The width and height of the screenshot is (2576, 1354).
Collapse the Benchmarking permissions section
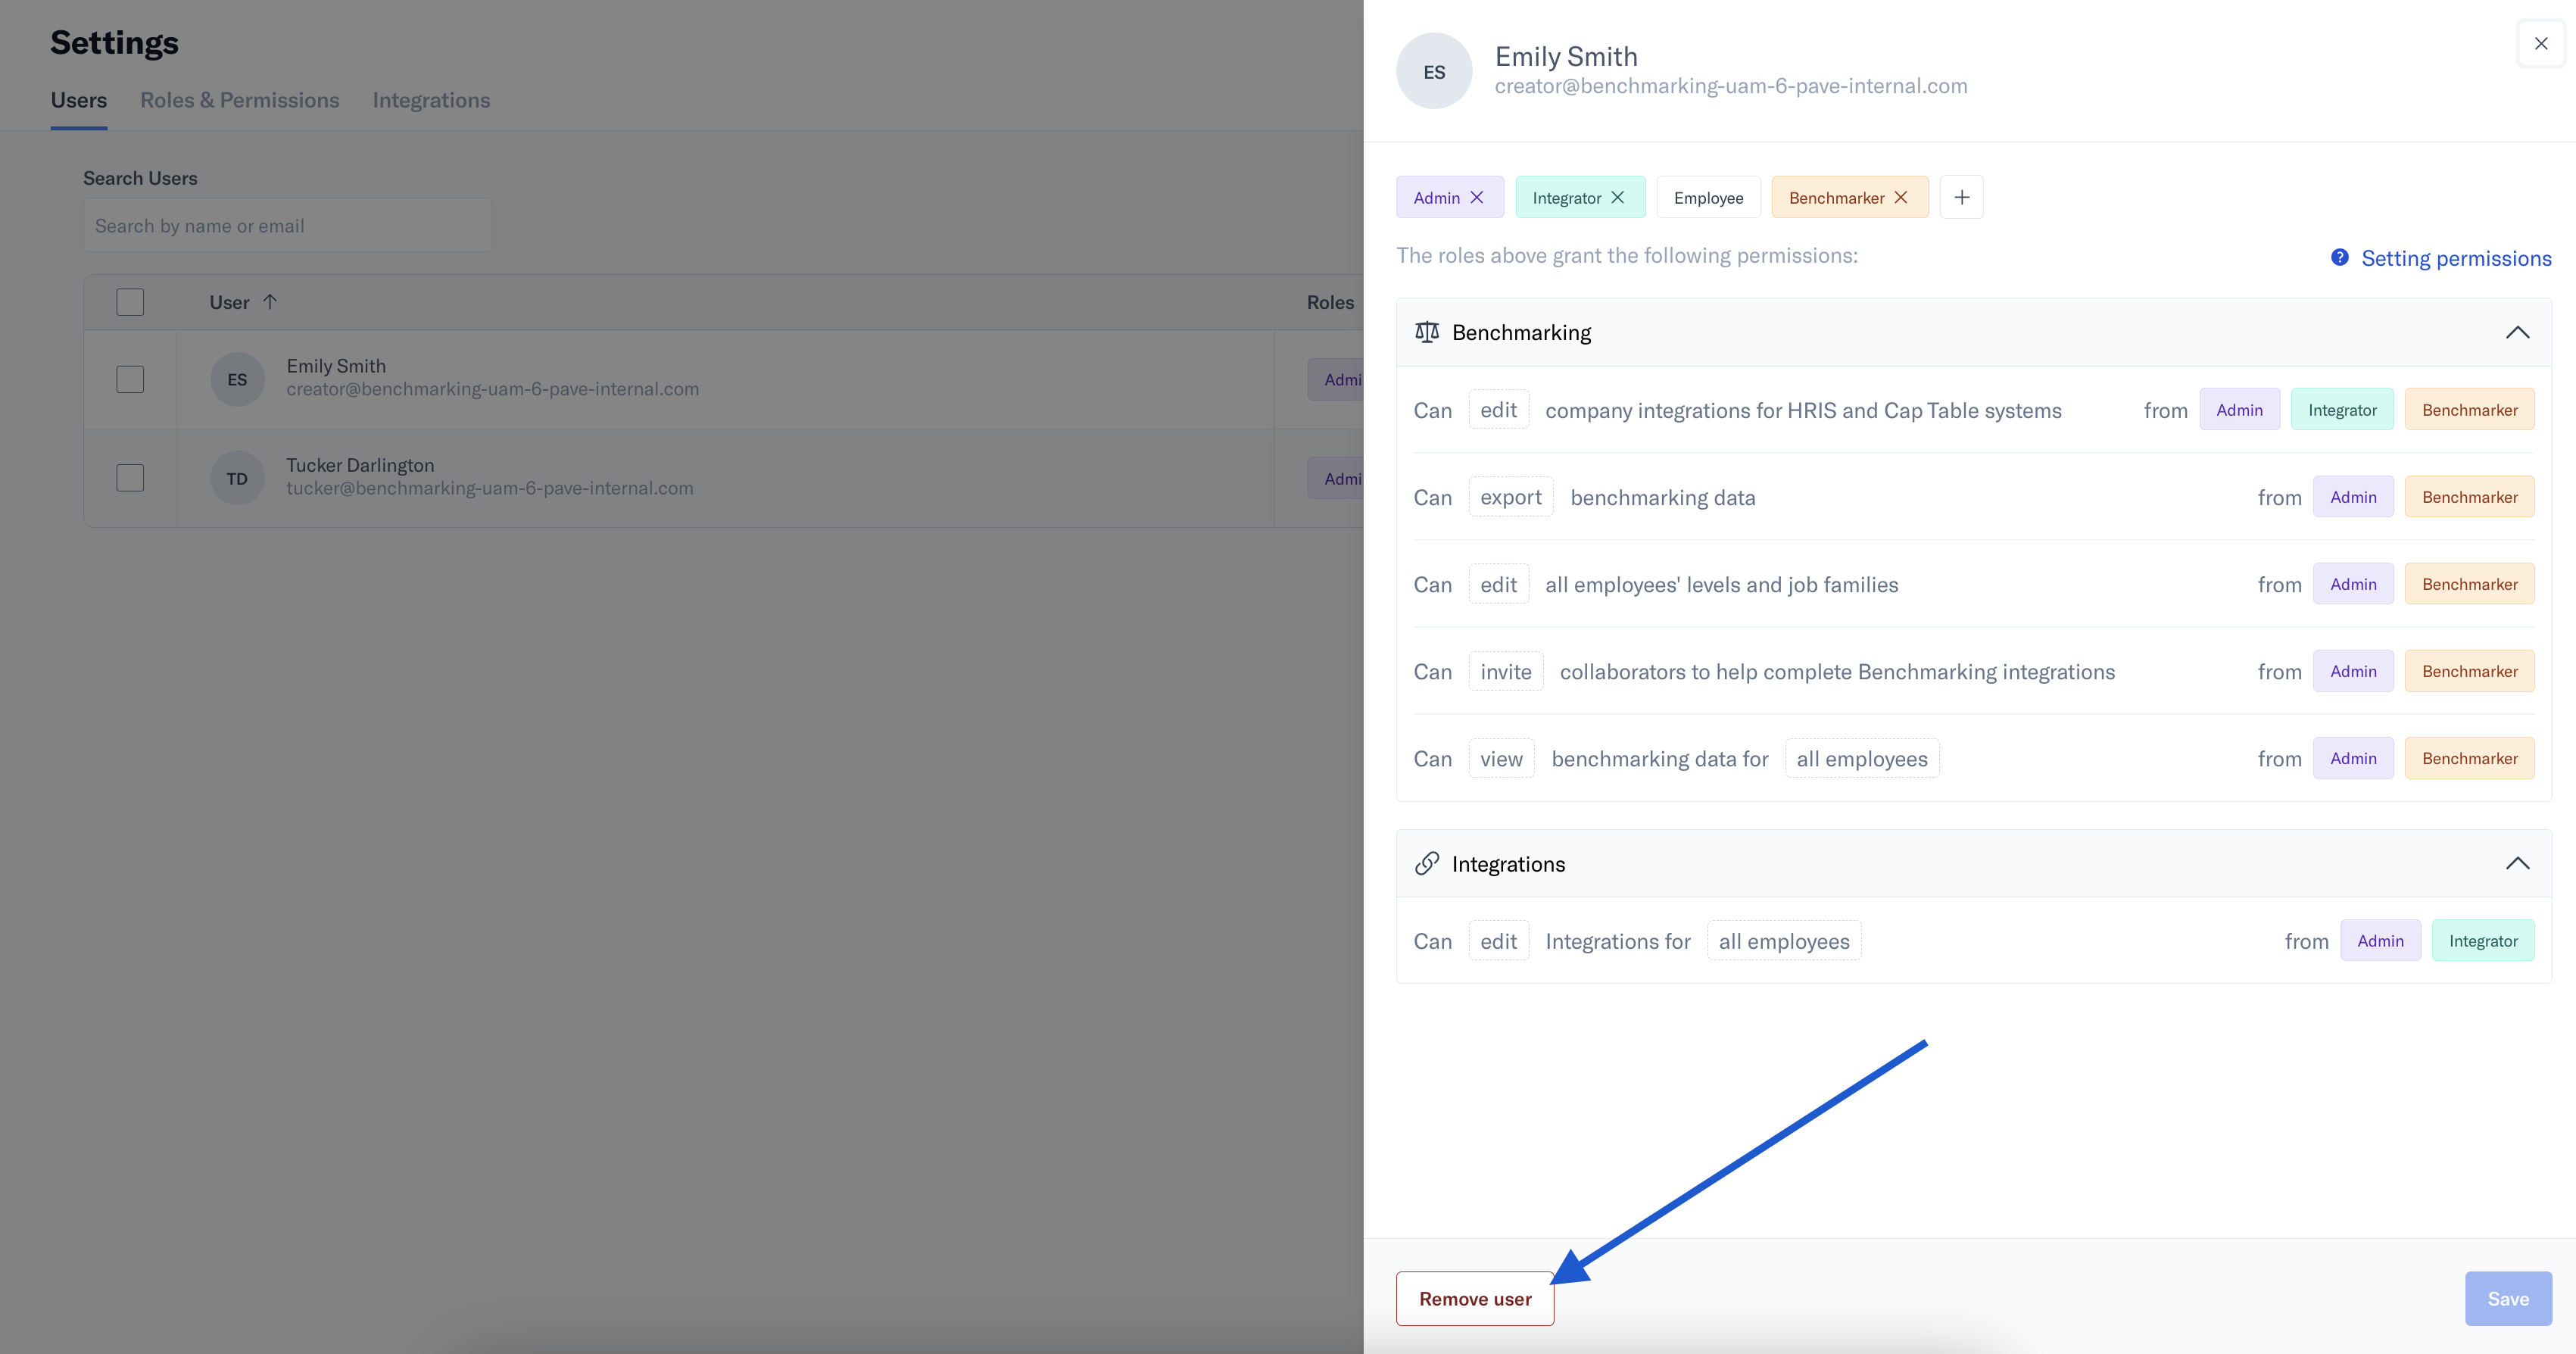(2517, 332)
